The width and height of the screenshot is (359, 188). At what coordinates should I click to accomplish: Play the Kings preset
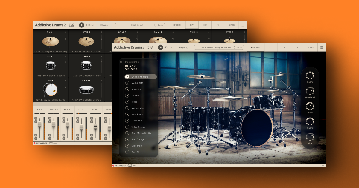click(x=127, y=102)
